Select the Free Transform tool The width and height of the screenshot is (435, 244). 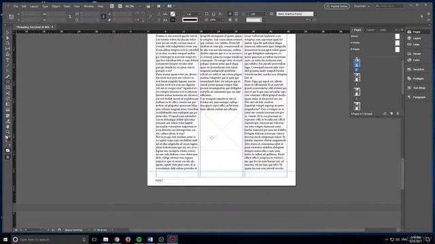coord(7,99)
